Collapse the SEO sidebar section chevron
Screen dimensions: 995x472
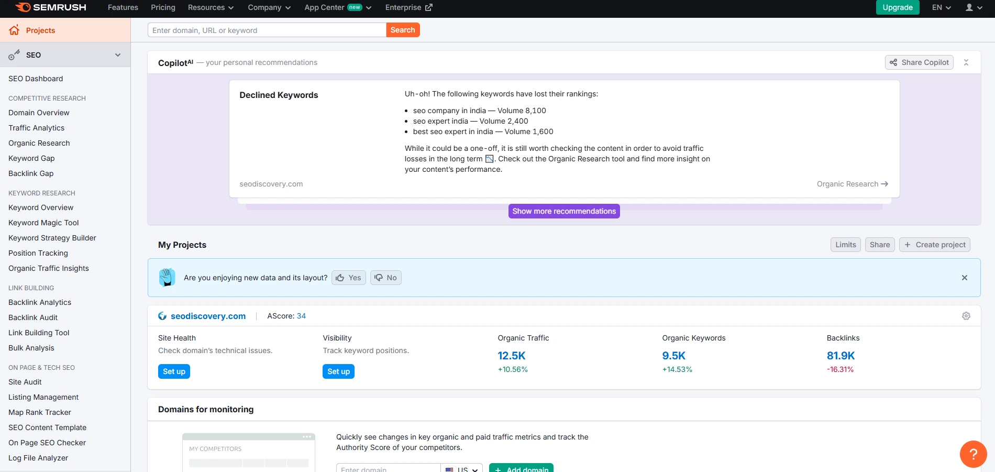pyautogui.click(x=118, y=54)
